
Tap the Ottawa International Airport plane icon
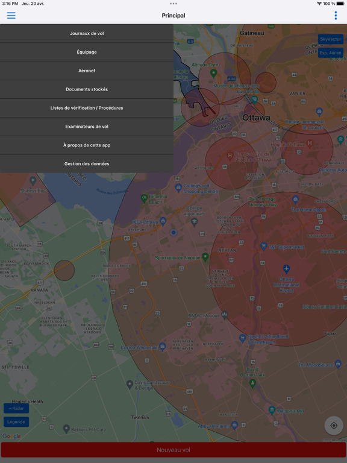286,269
